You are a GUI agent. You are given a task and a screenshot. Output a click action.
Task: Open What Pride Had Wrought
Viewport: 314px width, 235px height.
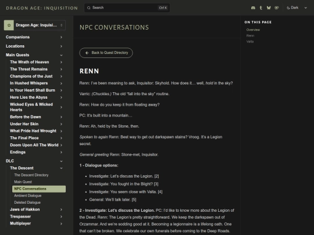point(33,131)
